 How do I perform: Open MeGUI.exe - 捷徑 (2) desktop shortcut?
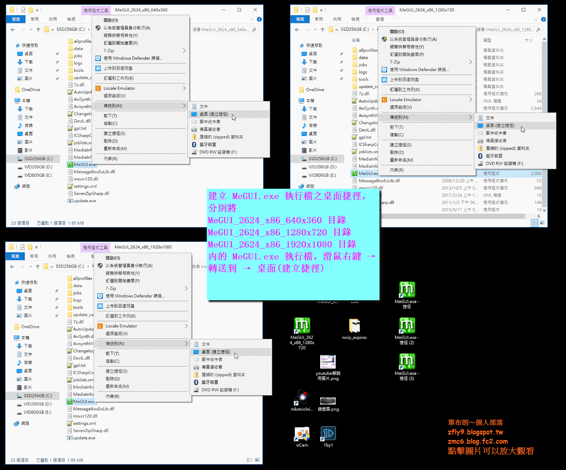coord(407,330)
